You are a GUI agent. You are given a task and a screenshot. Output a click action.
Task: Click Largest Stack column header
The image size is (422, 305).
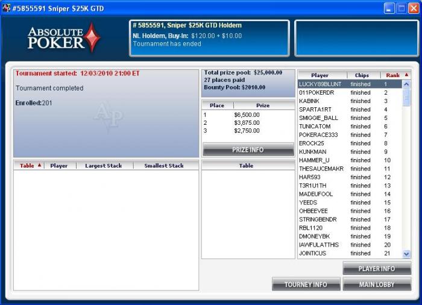[x=105, y=166]
